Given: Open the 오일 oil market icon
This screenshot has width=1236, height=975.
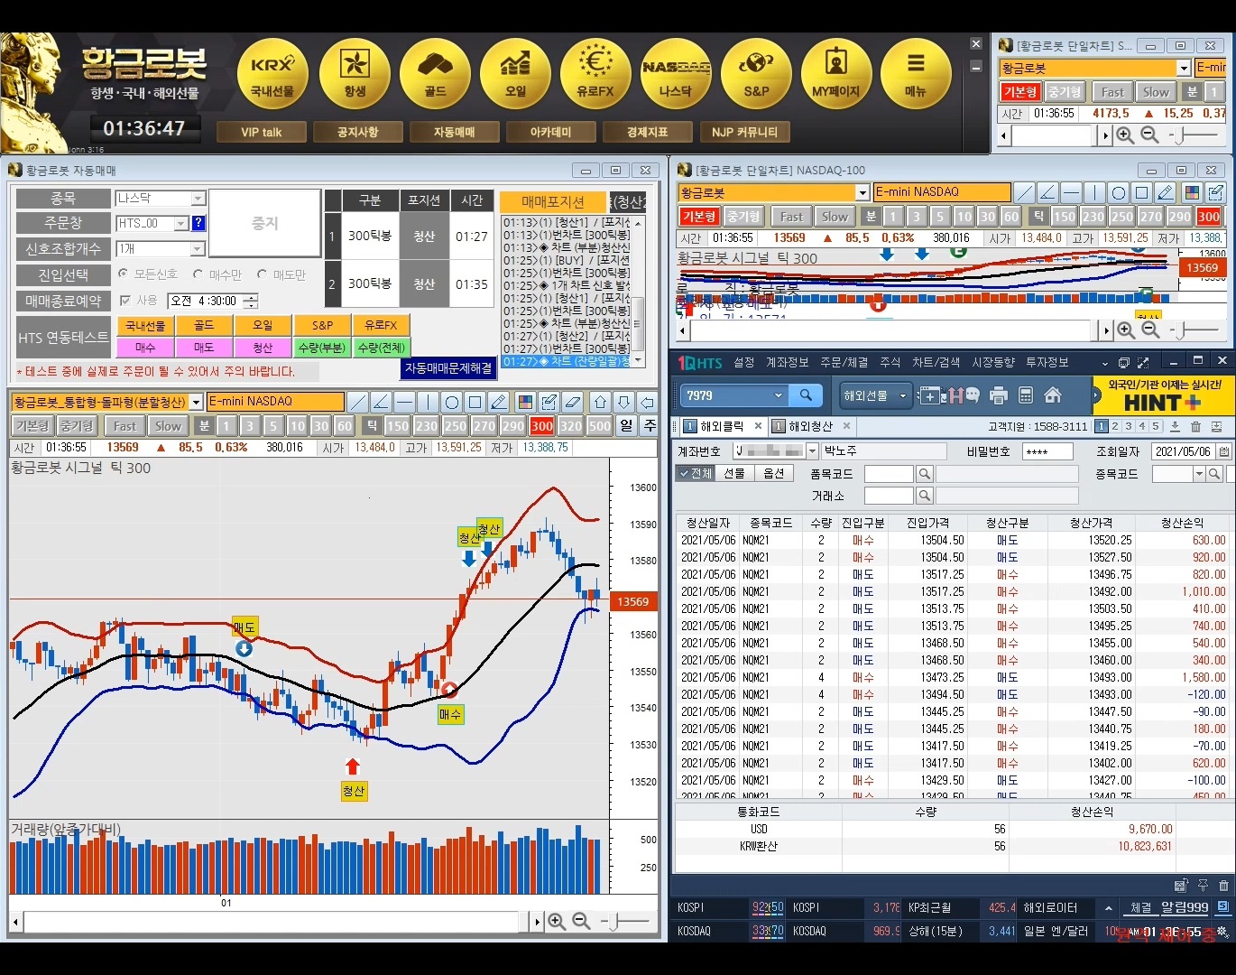Looking at the screenshot, I should pos(515,75).
